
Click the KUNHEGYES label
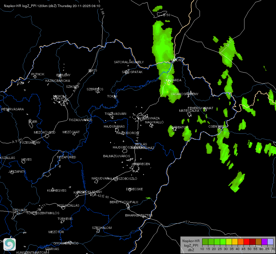point(57,190)
